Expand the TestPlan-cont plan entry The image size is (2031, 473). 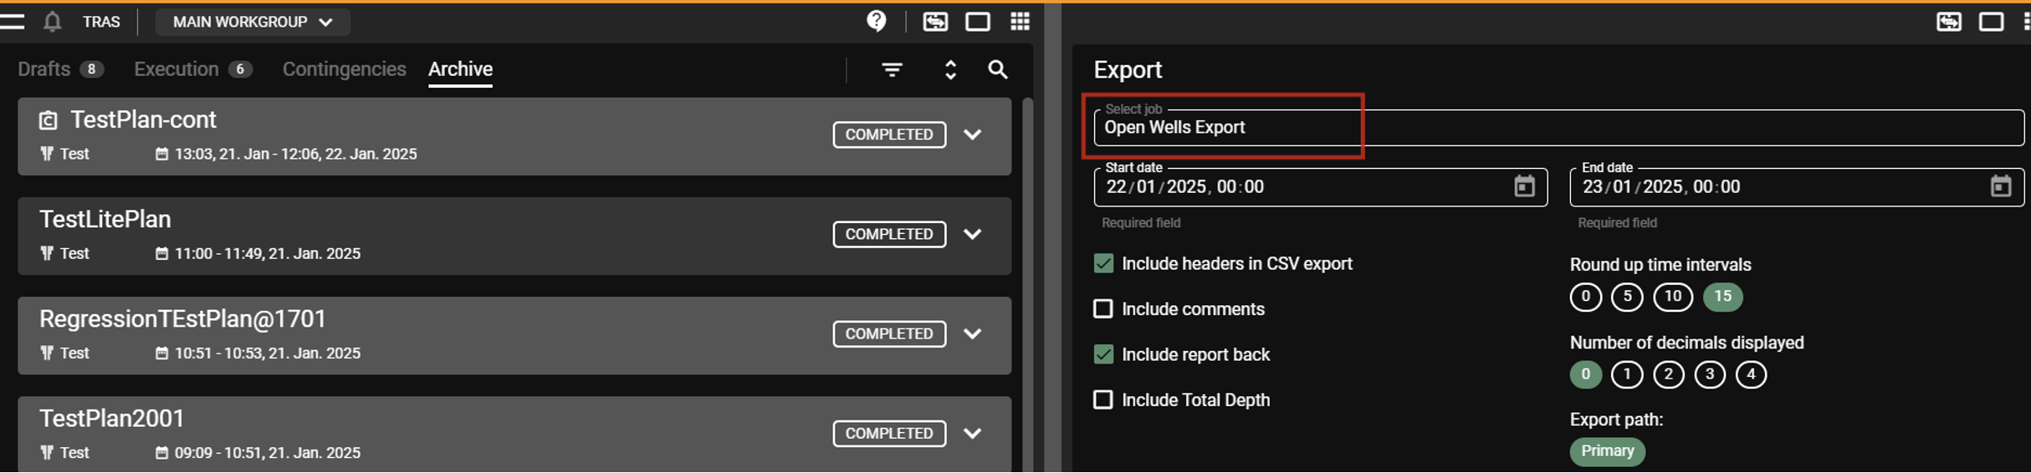pos(972,135)
